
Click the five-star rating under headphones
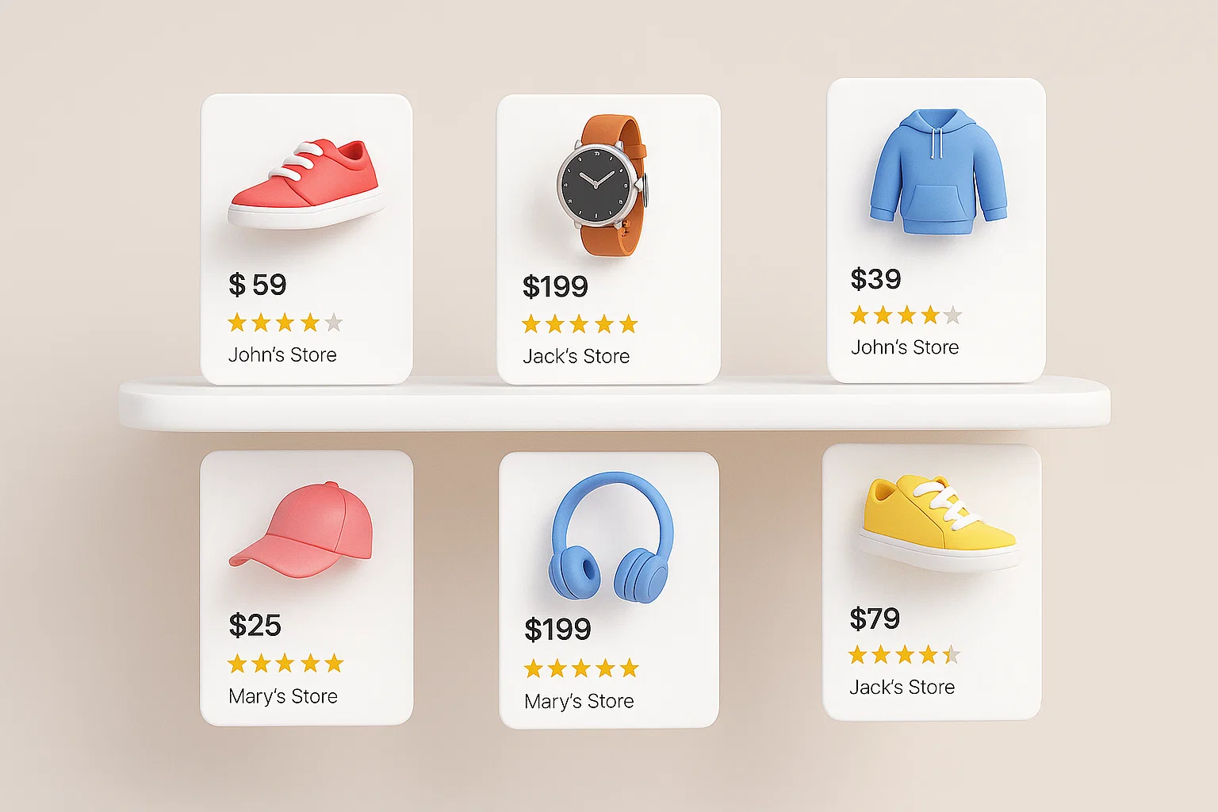pyautogui.click(x=581, y=668)
